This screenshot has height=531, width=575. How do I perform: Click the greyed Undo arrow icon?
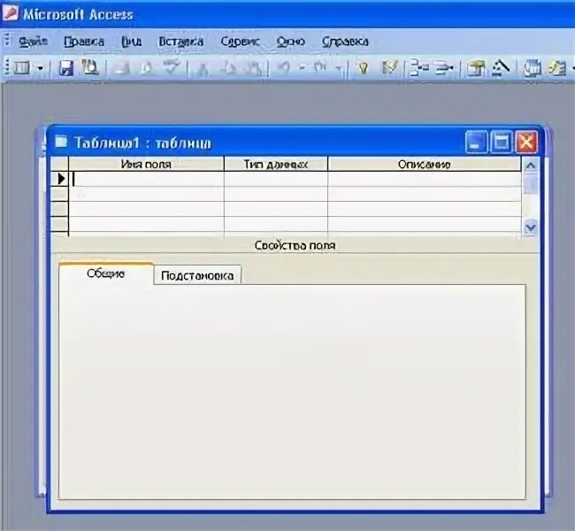pyautogui.click(x=283, y=68)
